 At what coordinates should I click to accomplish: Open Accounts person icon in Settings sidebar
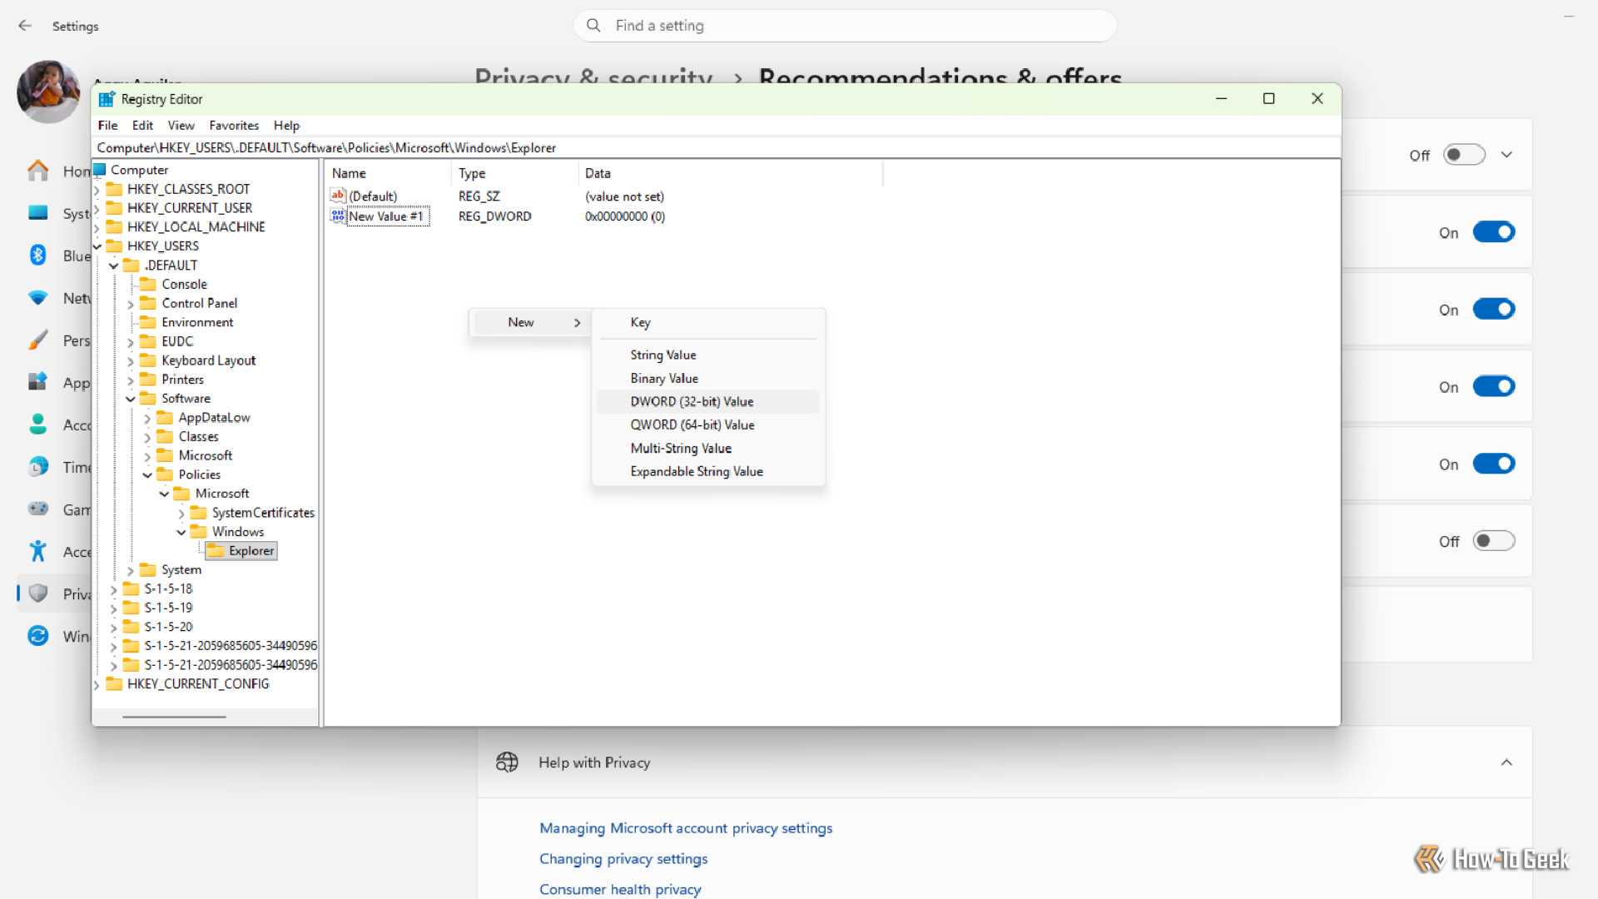click(x=38, y=425)
